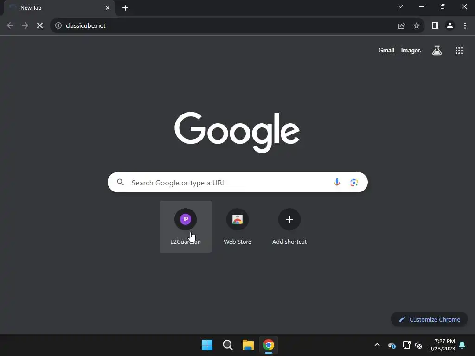The height and width of the screenshot is (356, 475).
Task: Open the E2Guardian shortcut
Action: point(186,226)
